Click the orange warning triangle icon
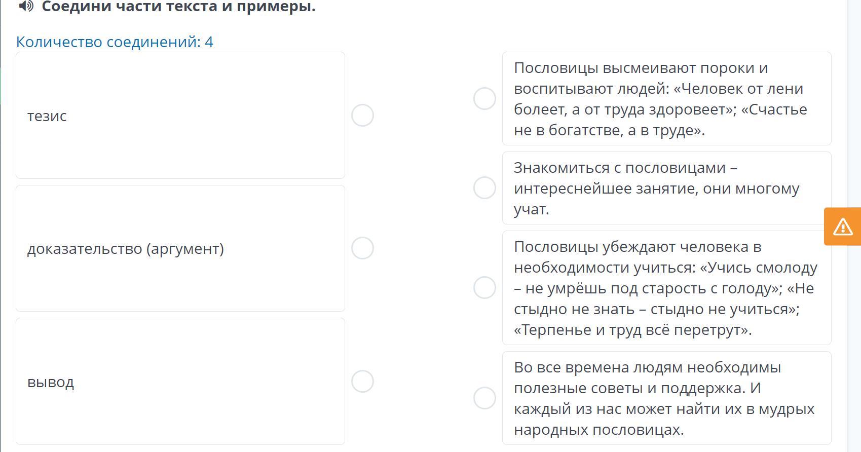Image resolution: width=861 pixels, height=452 pixels. click(842, 227)
